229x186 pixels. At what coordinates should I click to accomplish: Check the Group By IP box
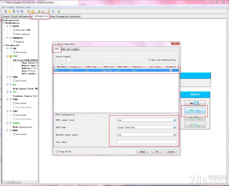pos(57,151)
